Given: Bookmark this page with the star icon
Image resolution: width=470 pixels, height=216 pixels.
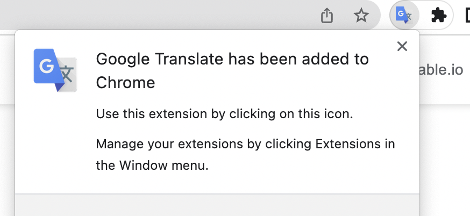Looking at the screenshot, I should [x=361, y=16].
